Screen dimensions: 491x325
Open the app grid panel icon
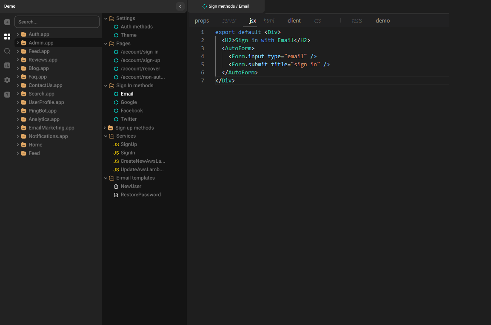pos(7,37)
